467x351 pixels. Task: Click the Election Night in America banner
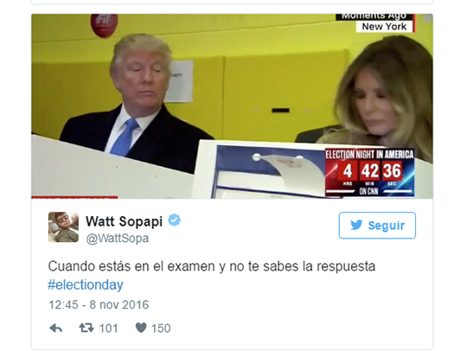[x=369, y=155]
